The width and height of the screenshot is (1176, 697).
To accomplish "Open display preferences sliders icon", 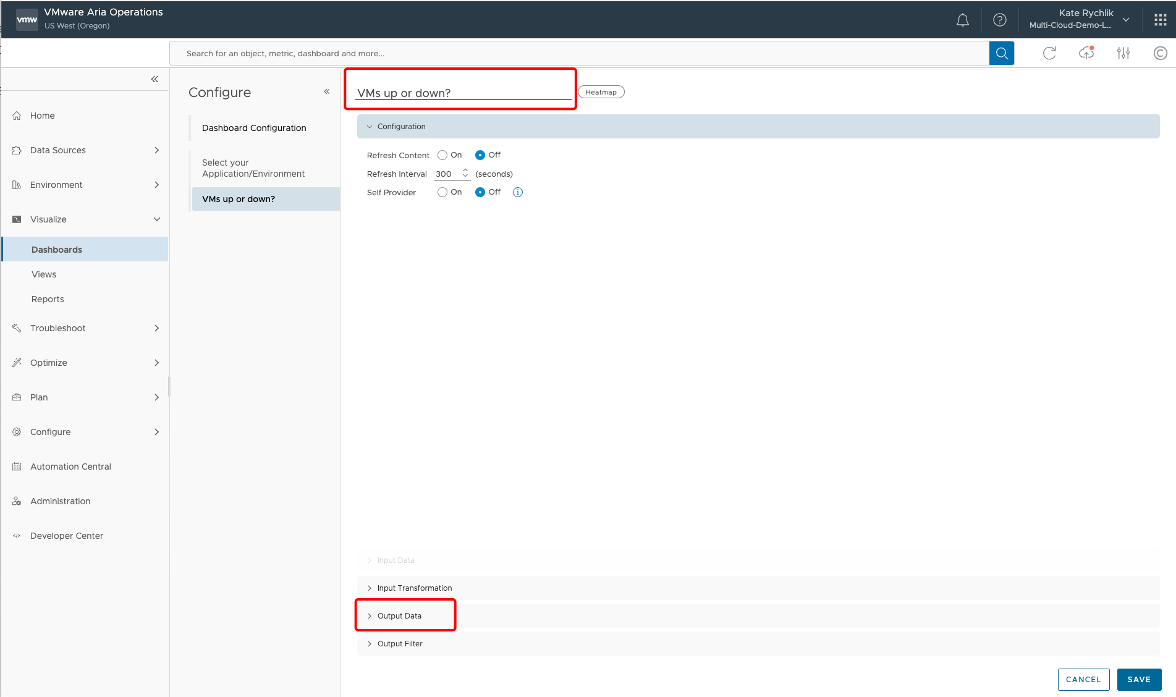I will click(x=1123, y=53).
